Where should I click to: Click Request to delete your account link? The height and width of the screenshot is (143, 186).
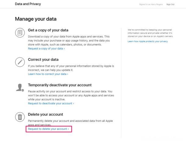(x=48, y=129)
